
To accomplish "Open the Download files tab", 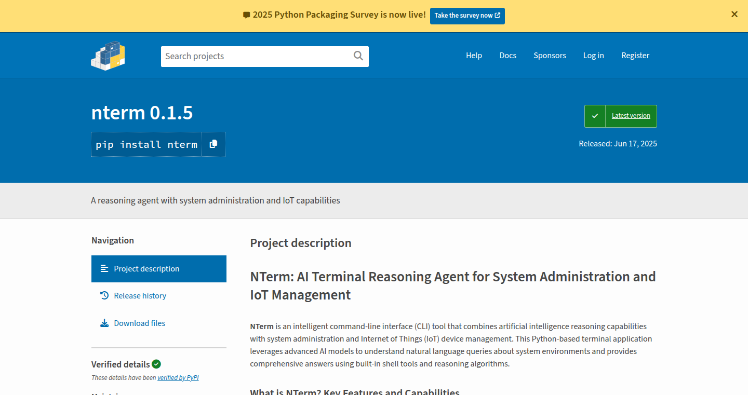I will pos(159,323).
